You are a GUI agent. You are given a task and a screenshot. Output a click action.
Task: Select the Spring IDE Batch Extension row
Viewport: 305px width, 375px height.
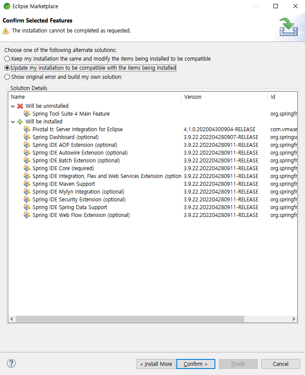coord(152,161)
